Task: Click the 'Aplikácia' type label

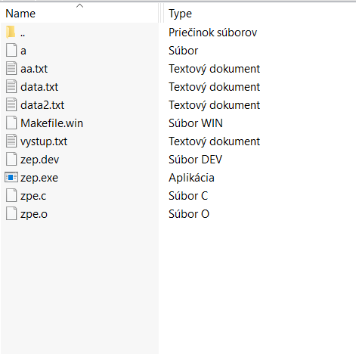Action: tap(191, 178)
